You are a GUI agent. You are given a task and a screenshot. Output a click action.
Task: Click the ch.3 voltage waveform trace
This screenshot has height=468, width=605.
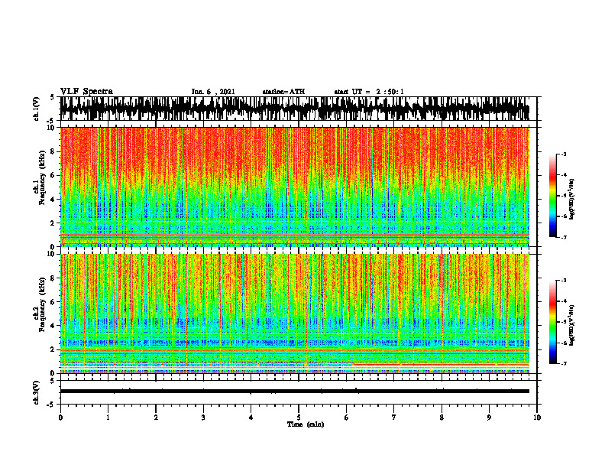(294, 392)
